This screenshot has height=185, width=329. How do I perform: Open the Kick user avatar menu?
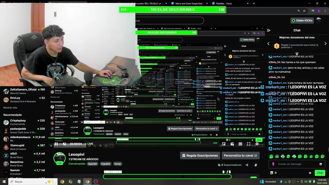click(318, 21)
